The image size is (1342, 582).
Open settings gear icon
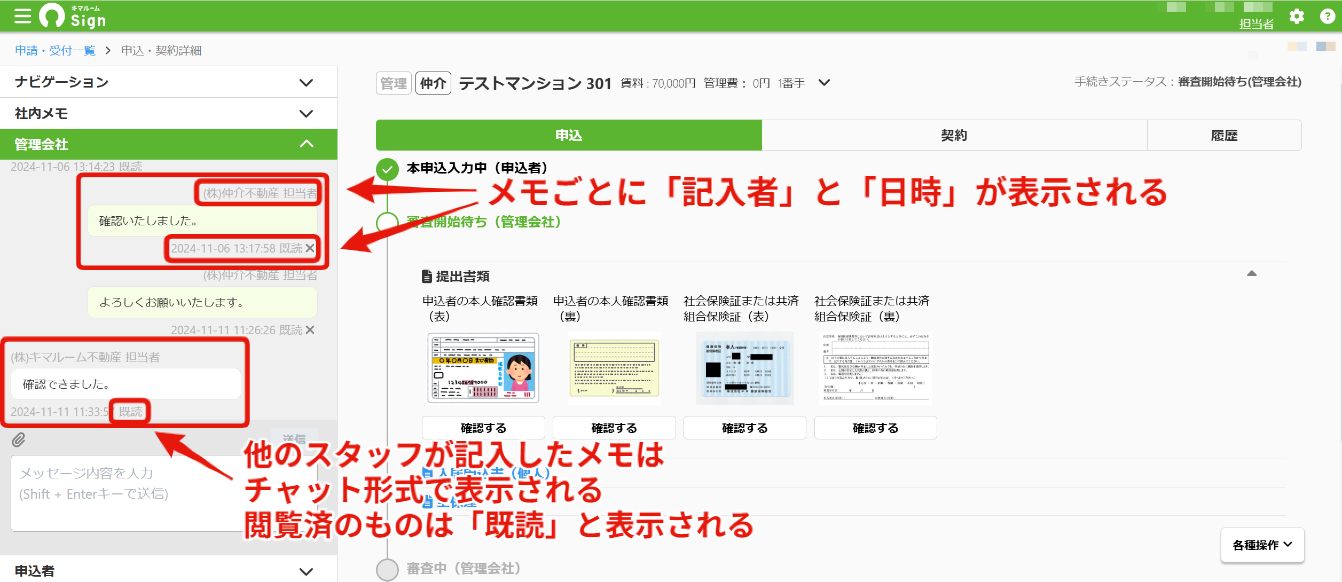(1297, 17)
